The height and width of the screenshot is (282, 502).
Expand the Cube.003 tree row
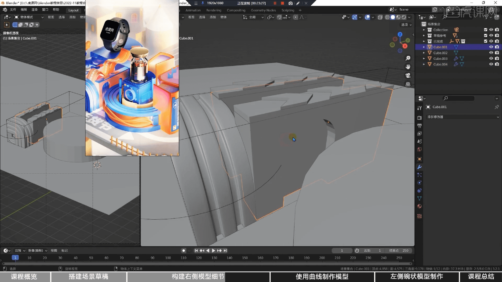pos(424,58)
